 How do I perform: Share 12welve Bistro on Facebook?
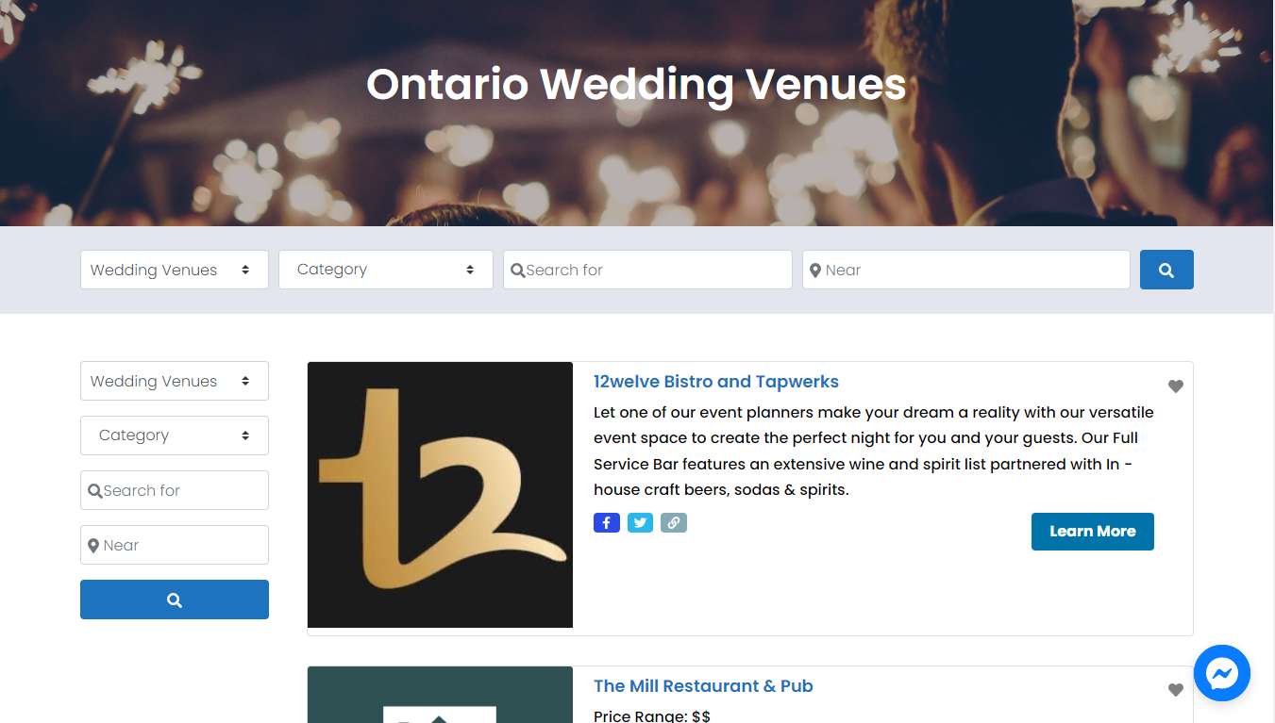pos(607,522)
